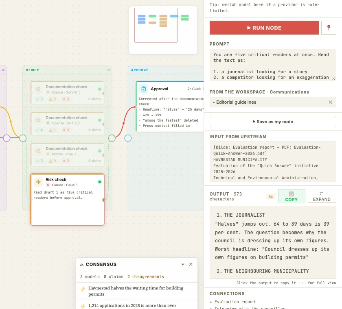Click the green output port of the Verify group
Image resolution: width=342 pixels, height=309 pixels.
(x=112, y=138)
